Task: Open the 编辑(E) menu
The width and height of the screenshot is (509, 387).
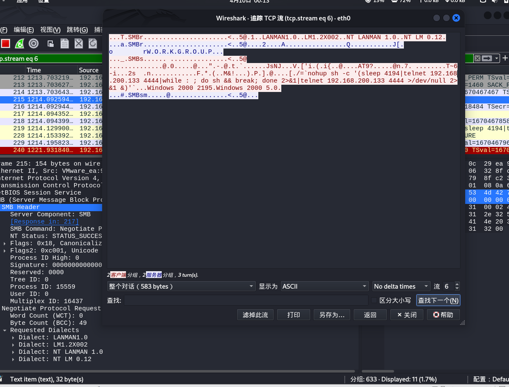Action: pyautogui.click(x=24, y=30)
